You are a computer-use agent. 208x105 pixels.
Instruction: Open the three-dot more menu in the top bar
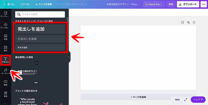tap(204, 4)
